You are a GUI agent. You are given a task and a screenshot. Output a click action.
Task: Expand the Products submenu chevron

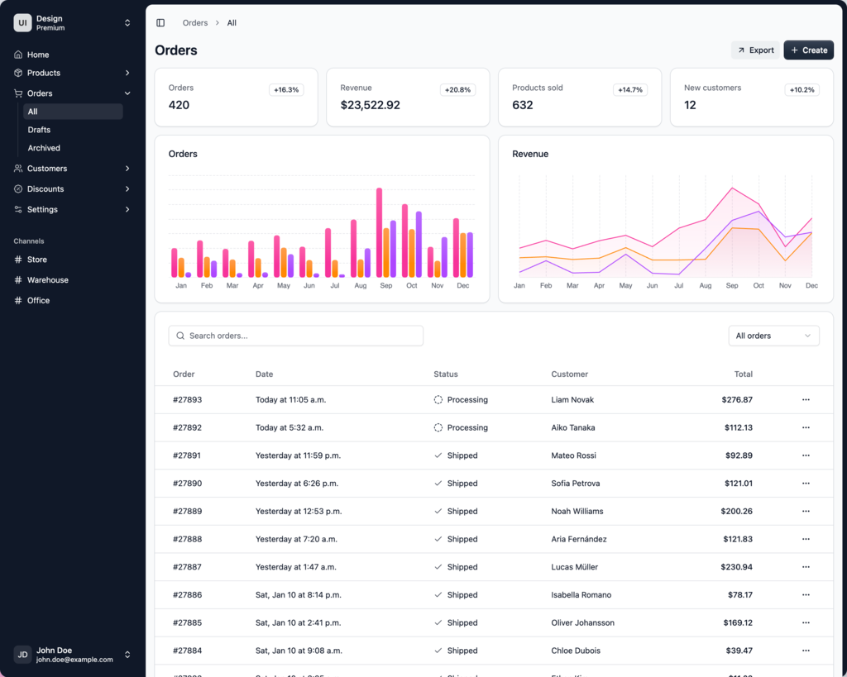click(x=127, y=73)
